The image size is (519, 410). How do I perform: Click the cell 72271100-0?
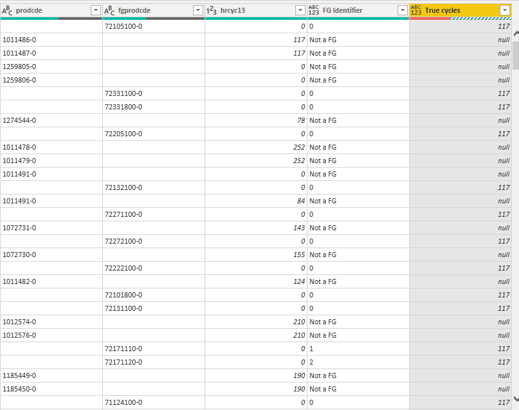click(x=153, y=215)
